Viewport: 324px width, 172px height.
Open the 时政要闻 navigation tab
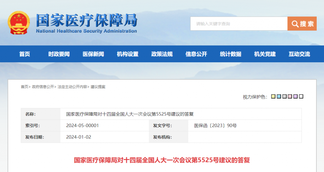tap(59, 54)
